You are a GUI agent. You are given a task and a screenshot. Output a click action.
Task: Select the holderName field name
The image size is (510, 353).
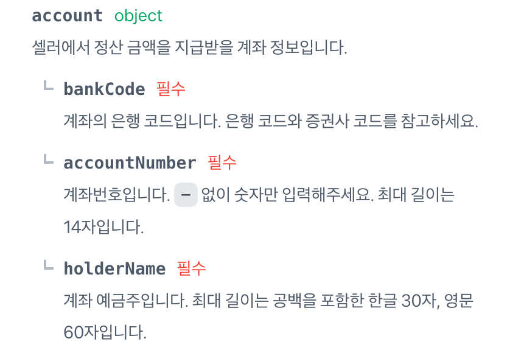click(x=114, y=268)
